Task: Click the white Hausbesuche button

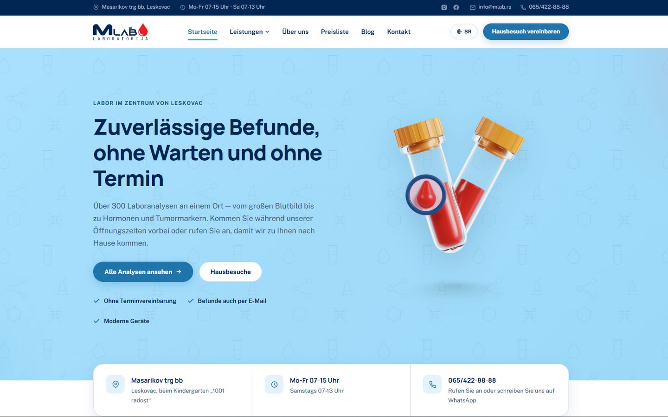Action: [x=231, y=272]
